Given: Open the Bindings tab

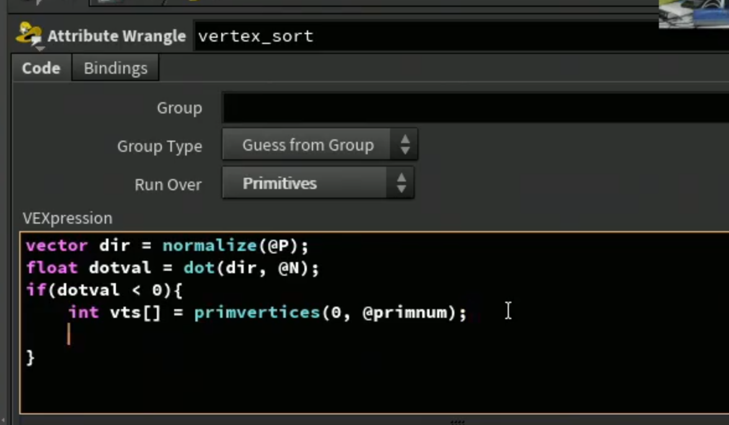Looking at the screenshot, I should 115,68.
